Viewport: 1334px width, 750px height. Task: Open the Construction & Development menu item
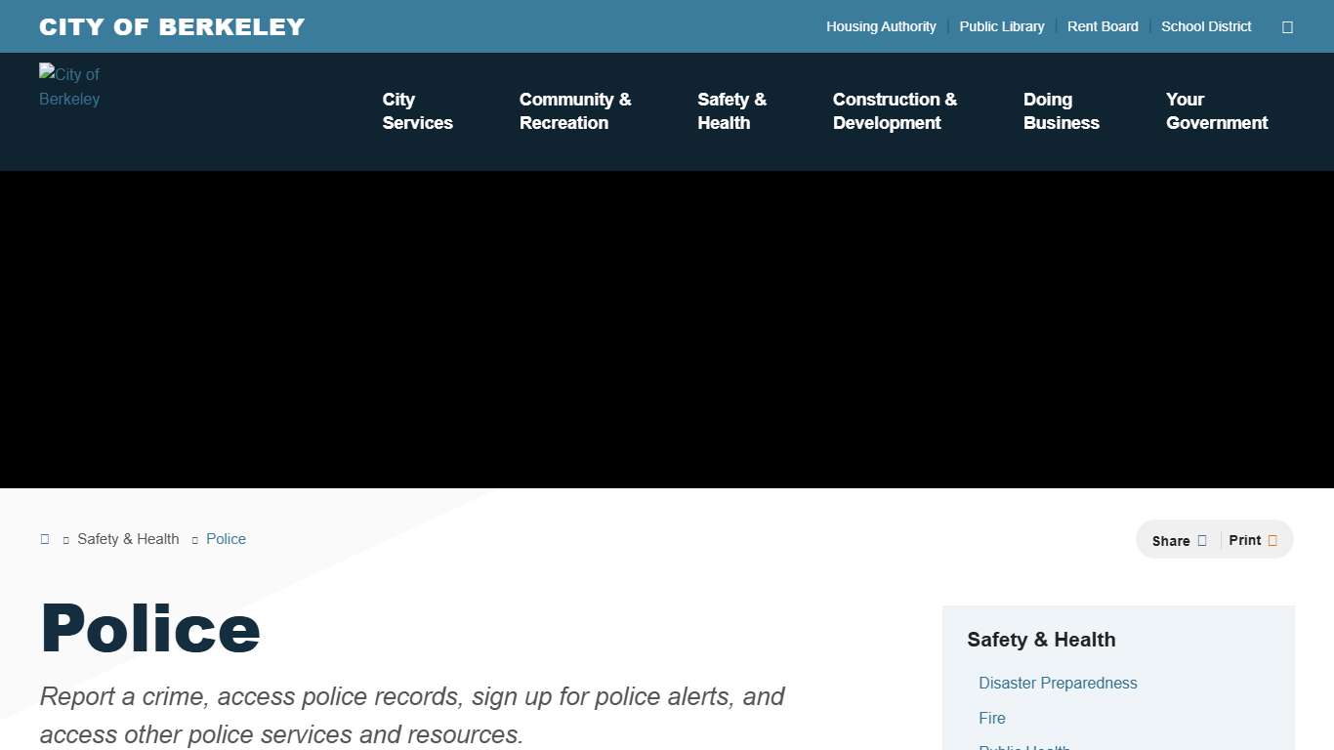point(895,110)
